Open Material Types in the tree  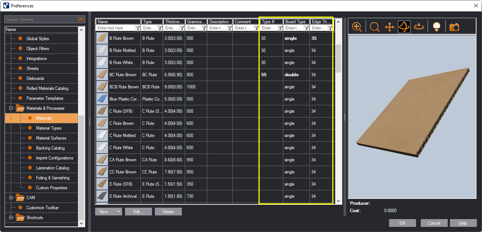pyautogui.click(x=49, y=128)
